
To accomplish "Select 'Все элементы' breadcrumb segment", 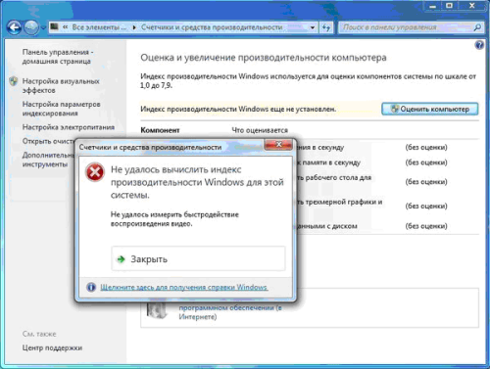I will point(99,27).
